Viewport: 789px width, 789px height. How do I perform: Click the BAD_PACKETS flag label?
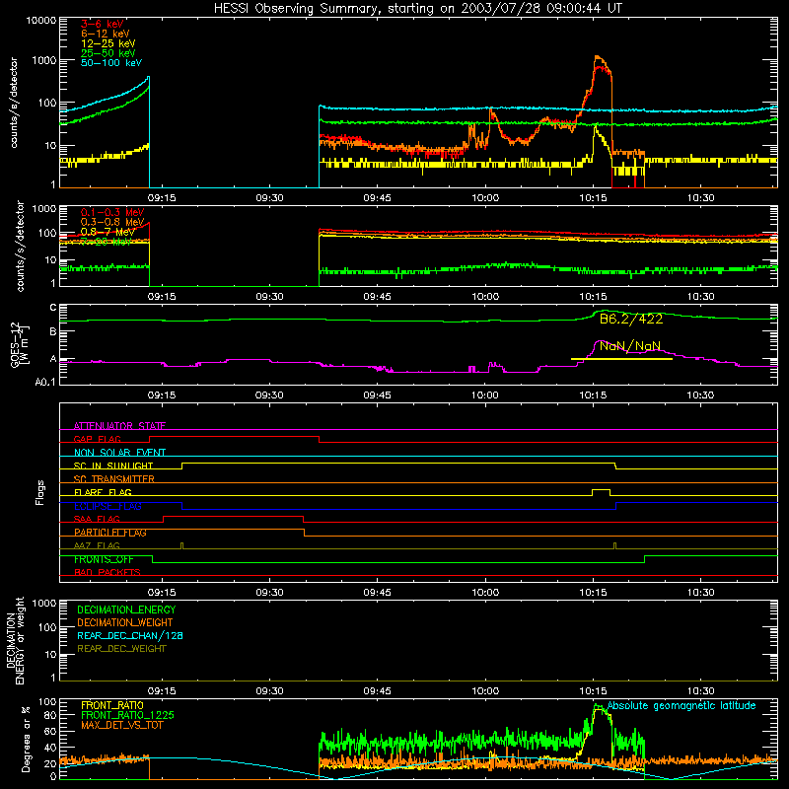pos(107,572)
